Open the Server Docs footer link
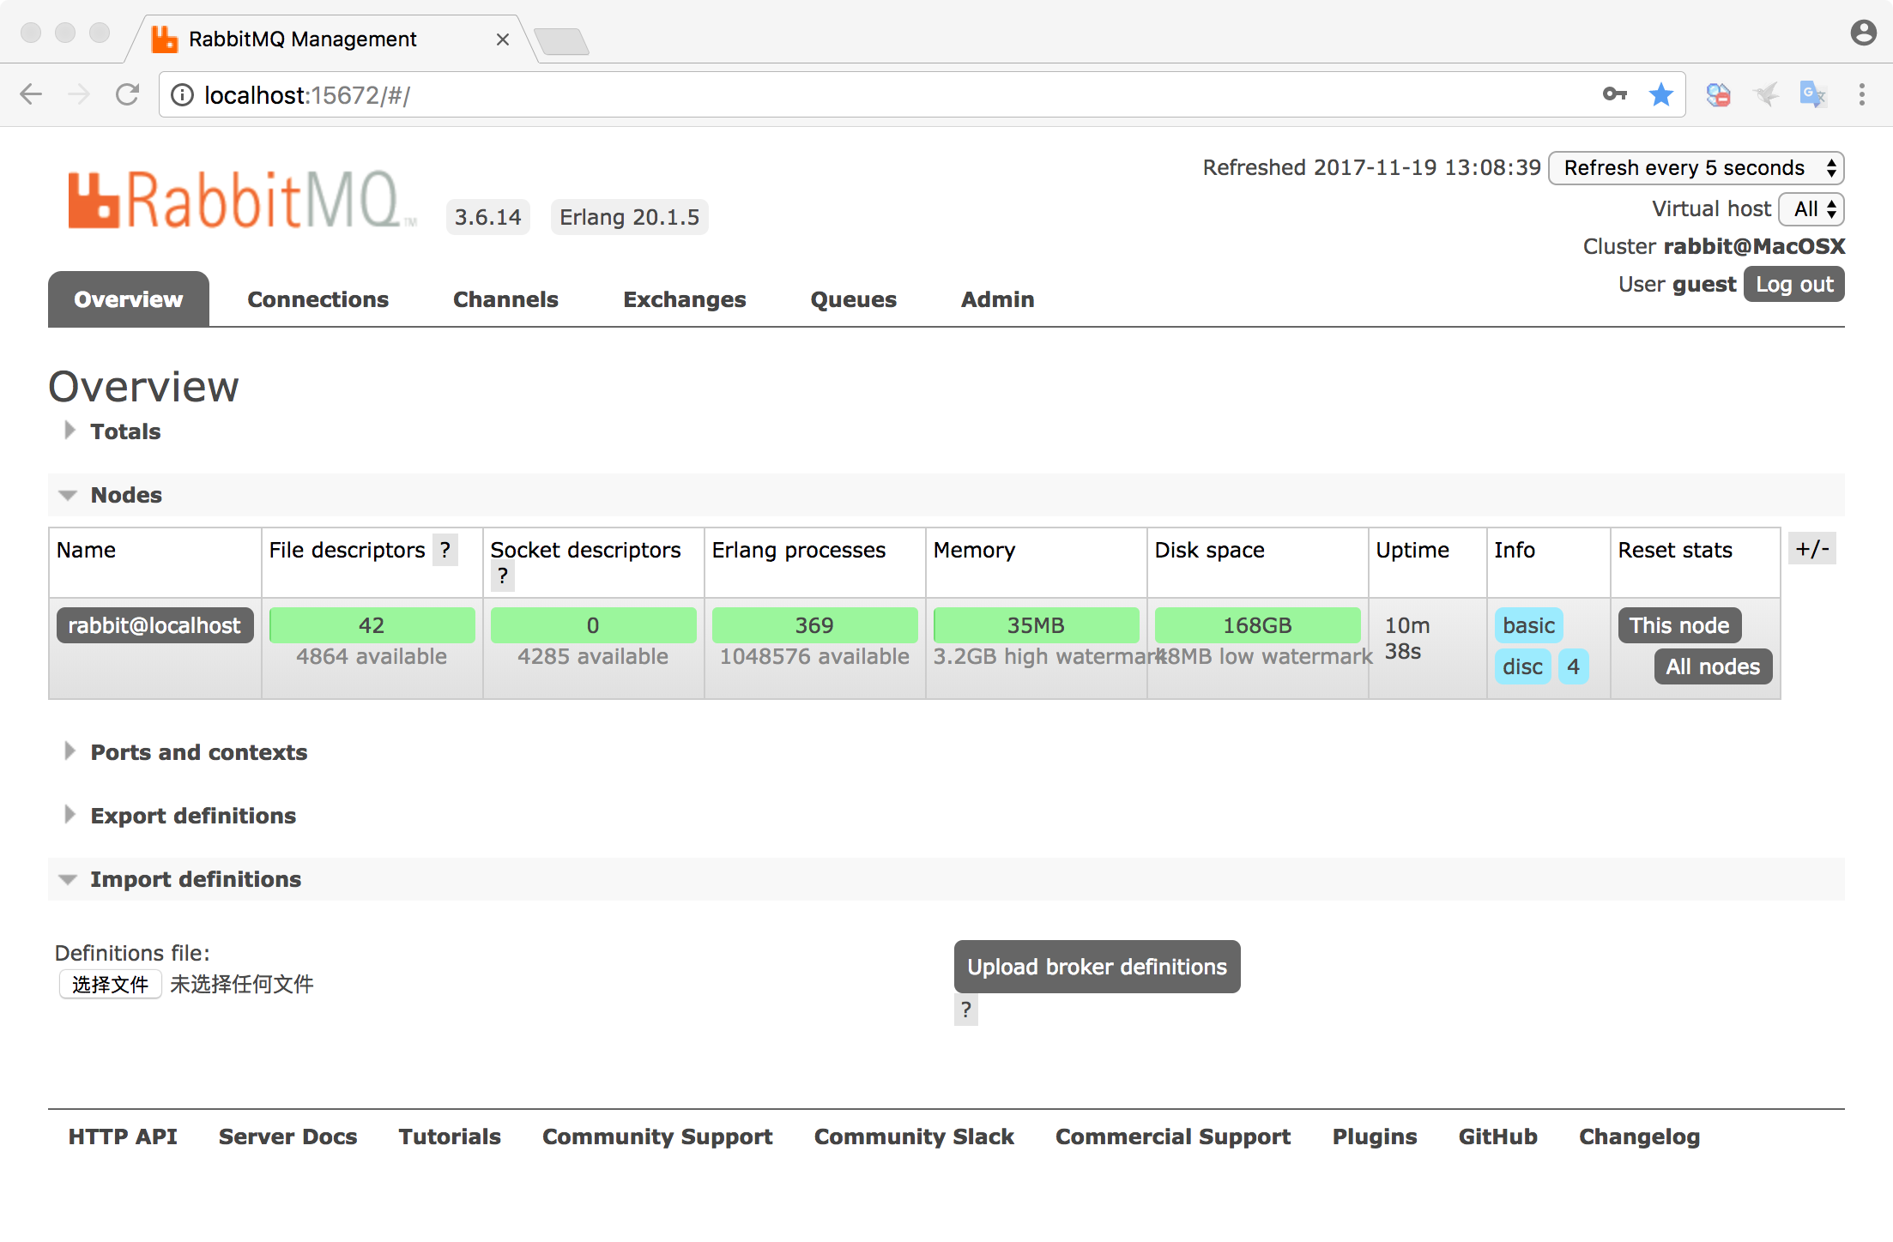This screenshot has width=1893, height=1242. point(288,1136)
